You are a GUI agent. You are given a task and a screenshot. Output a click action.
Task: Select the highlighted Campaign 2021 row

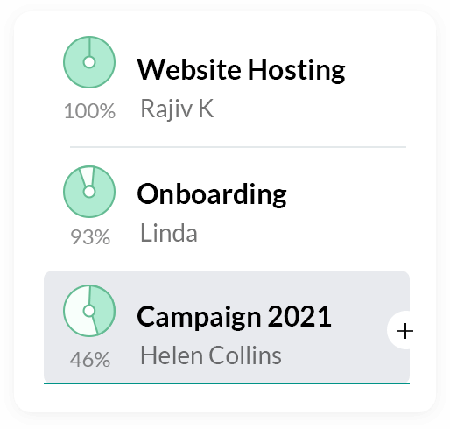coord(227,327)
